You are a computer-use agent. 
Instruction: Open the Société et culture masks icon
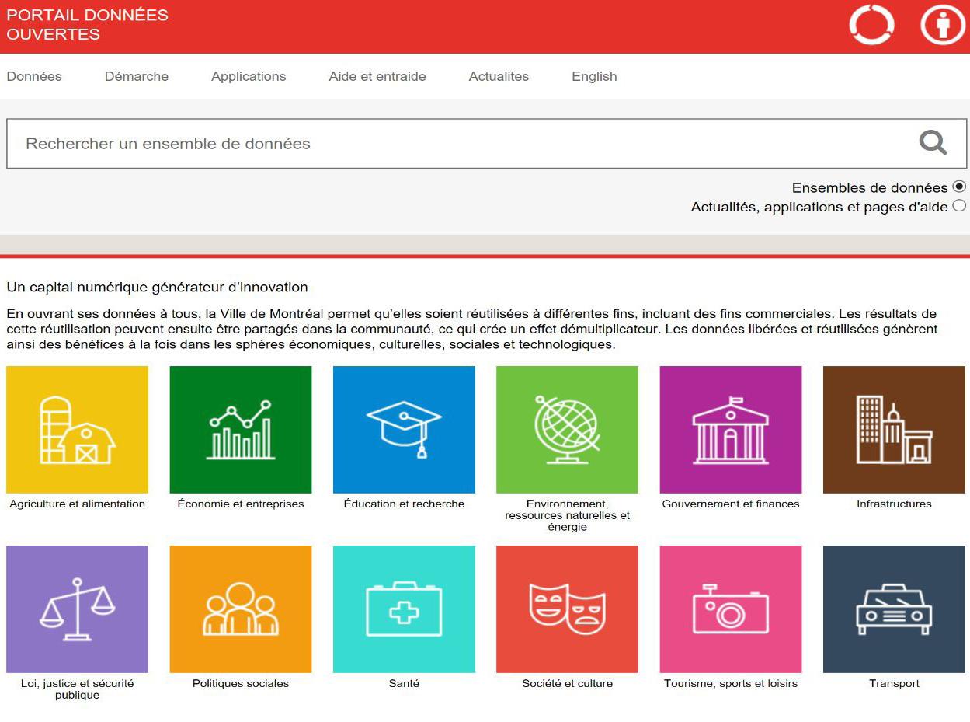[x=567, y=609]
